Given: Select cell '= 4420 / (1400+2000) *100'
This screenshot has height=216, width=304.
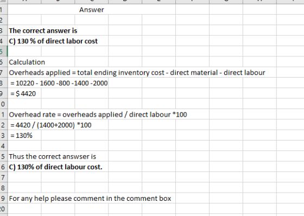Looking at the screenshot, I should [51, 125].
